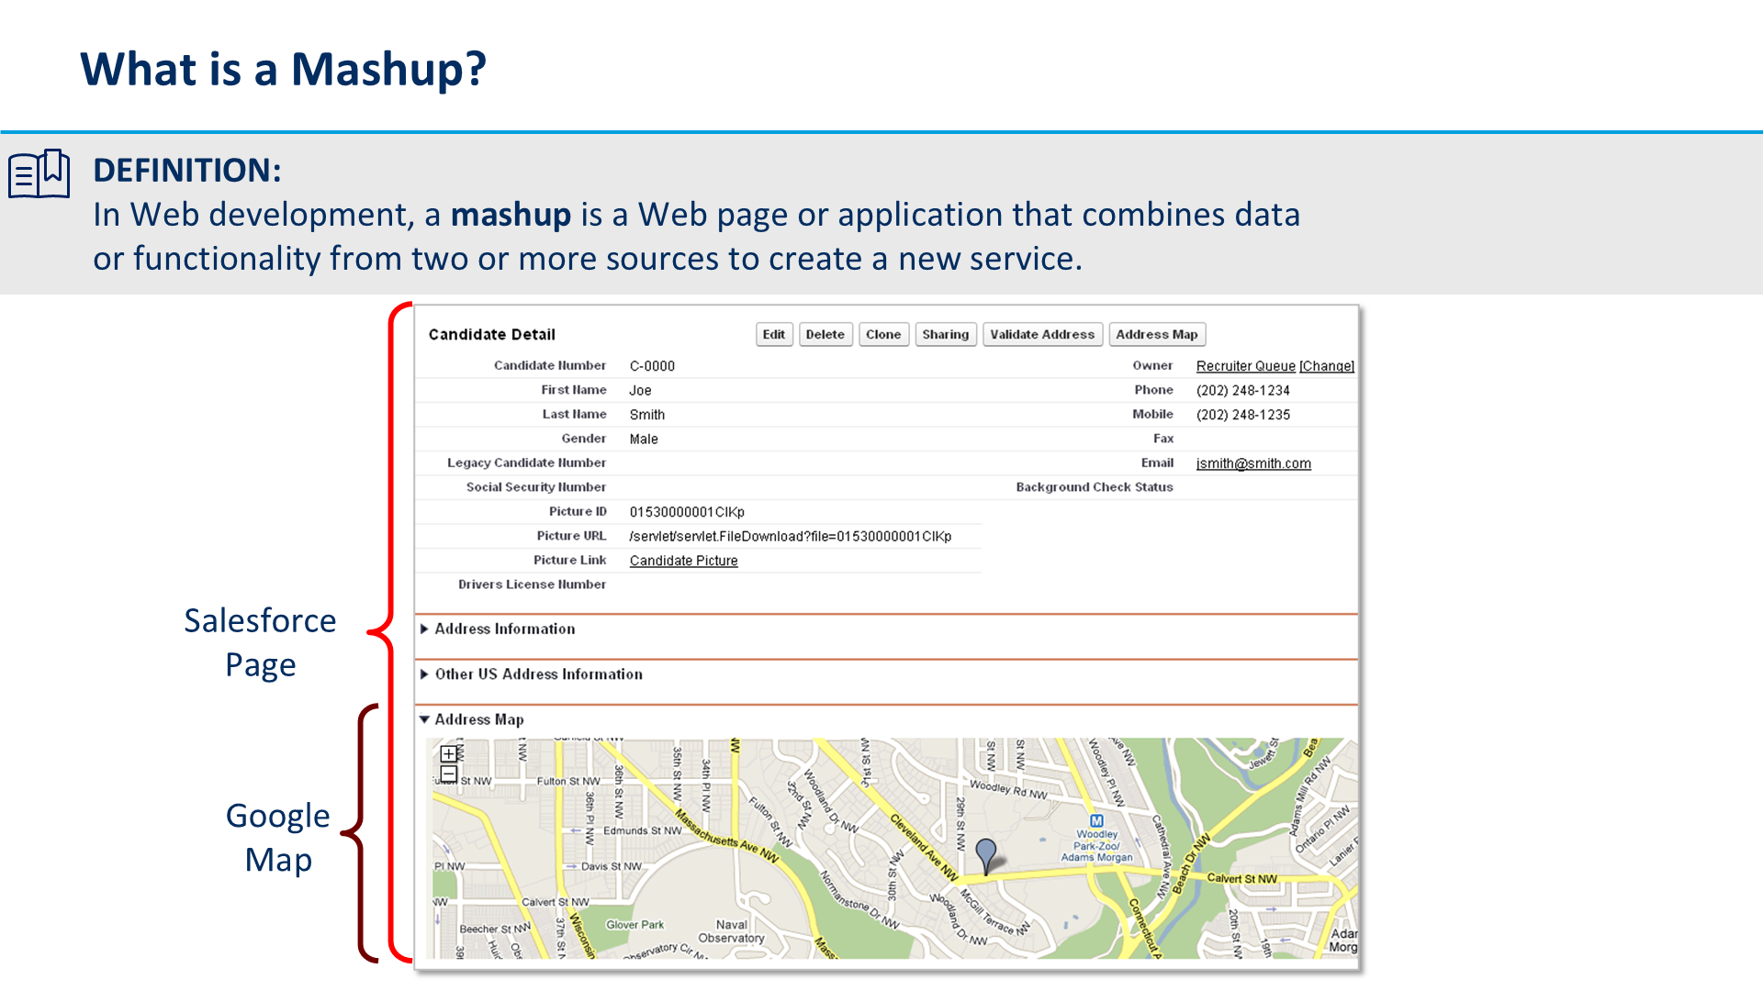Click the Woodley Park-Zoo metro icon
The width and height of the screenshot is (1763, 991).
coord(1096,821)
